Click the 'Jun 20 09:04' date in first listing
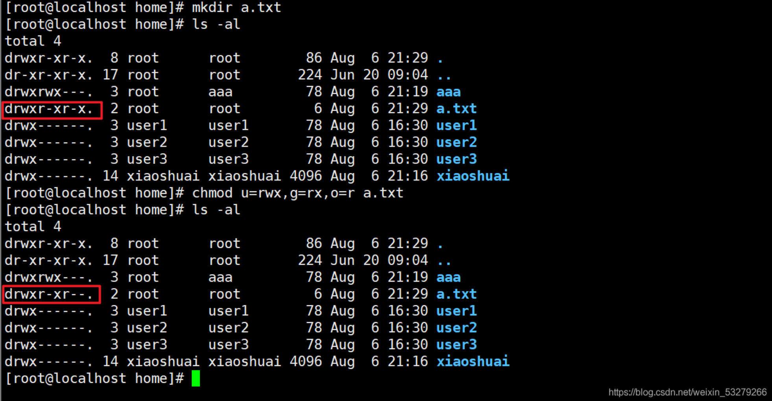 380,75
